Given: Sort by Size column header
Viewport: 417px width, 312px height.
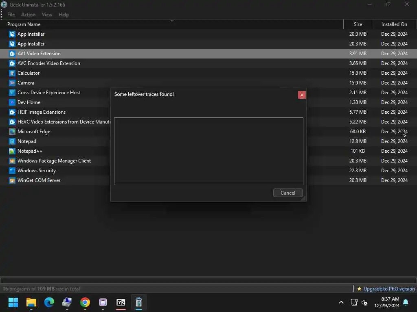Looking at the screenshot, I should (x=358, y=24).
